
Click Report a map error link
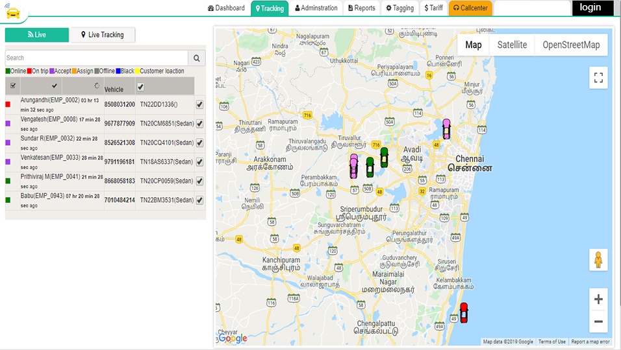pyautogui.click(x=590, y=342)
